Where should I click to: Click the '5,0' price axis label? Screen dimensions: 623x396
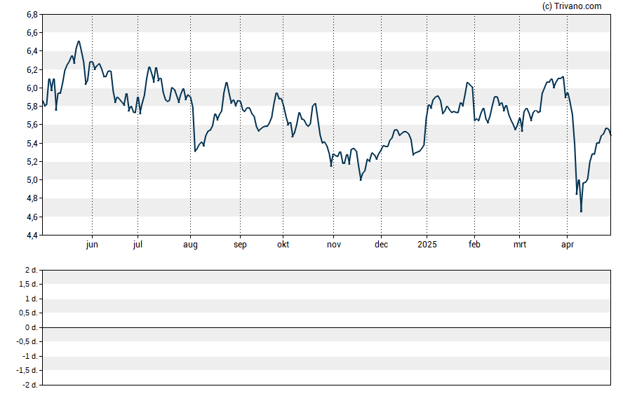pyautogui.click(x=32, y=180)
